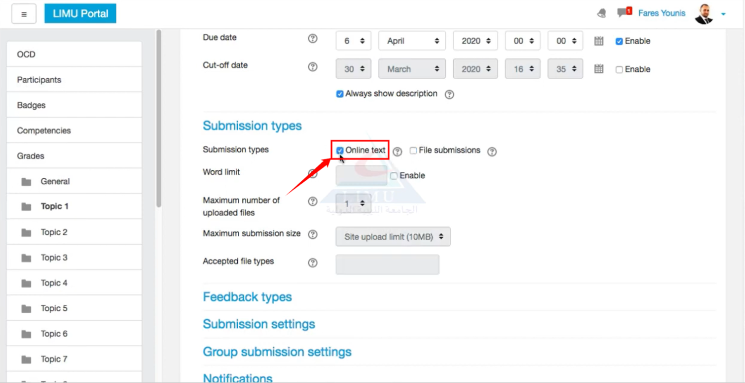The height and width of the screenshot is (383, 745).
Task: Open the Due date calendar picker
Action: (599, 41)
